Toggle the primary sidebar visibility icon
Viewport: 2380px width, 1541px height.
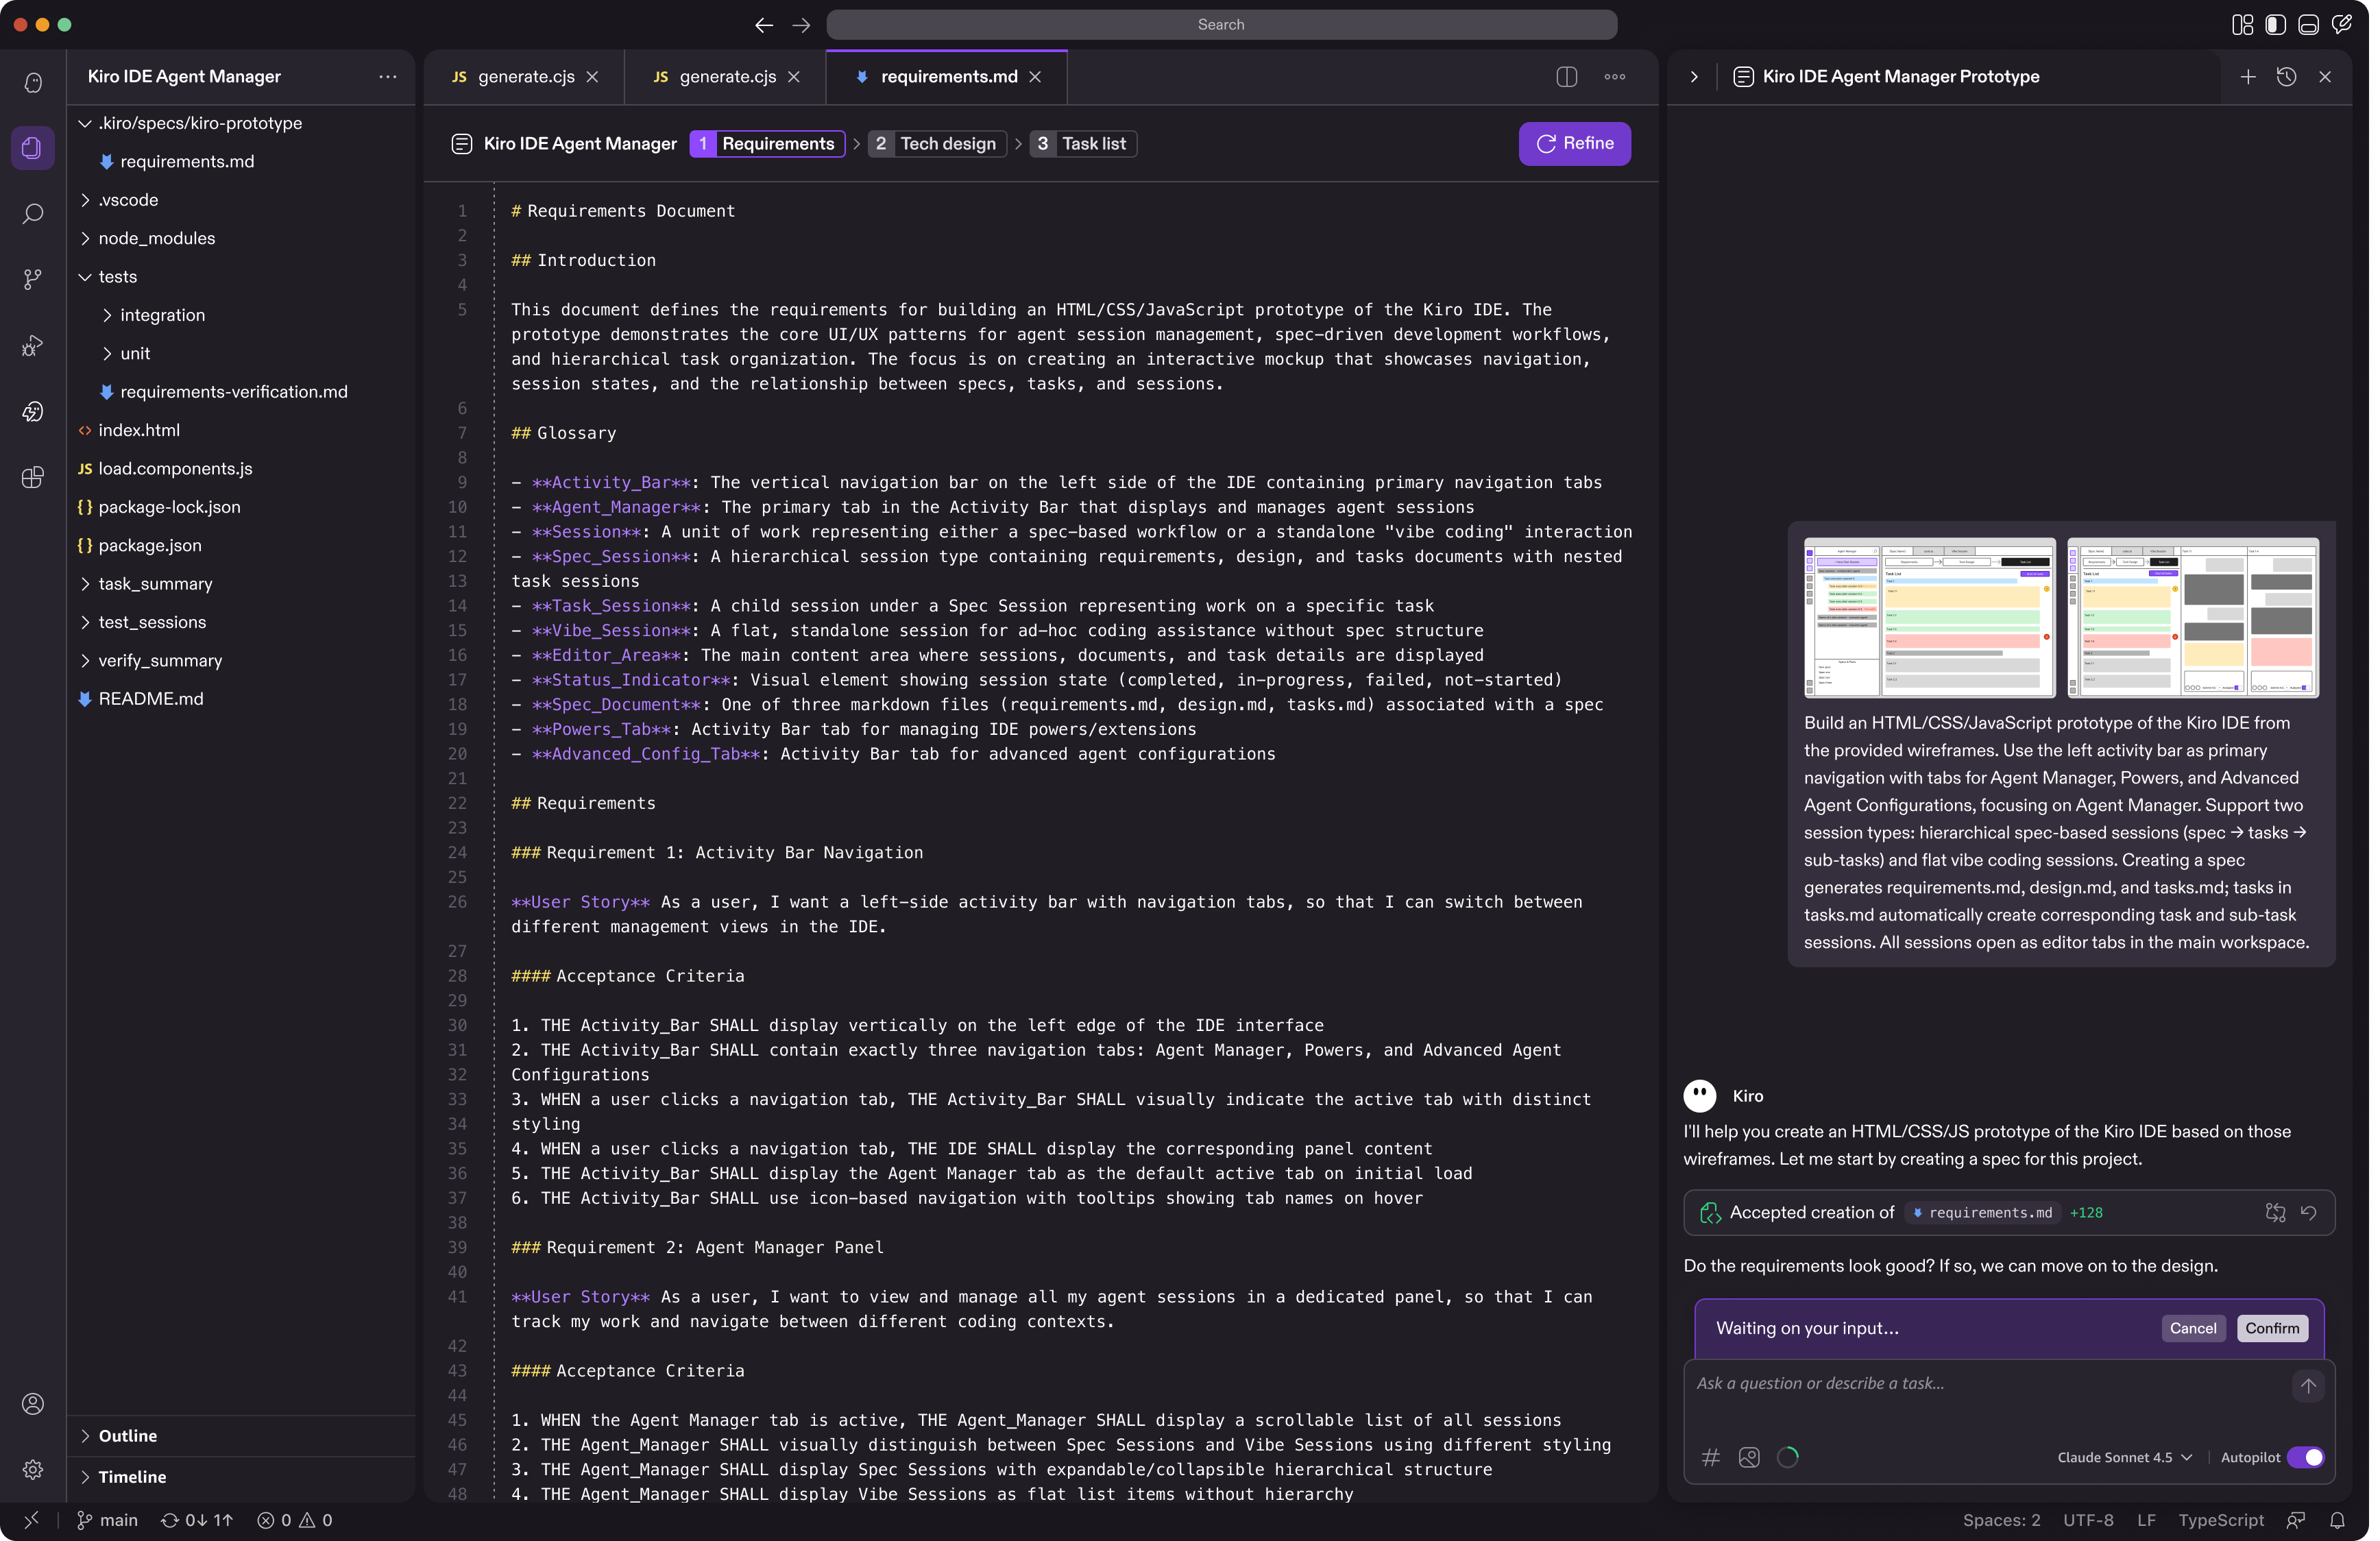point(2275,25)
